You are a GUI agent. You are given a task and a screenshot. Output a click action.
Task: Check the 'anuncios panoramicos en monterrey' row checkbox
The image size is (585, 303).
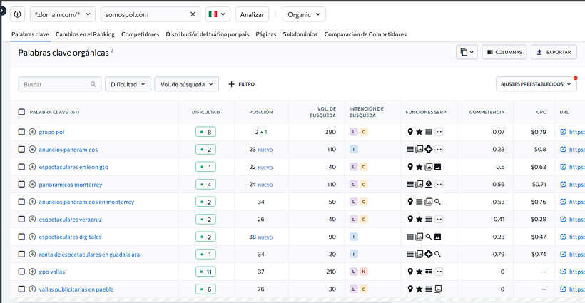pyautogui.click(x=21, y=202)
